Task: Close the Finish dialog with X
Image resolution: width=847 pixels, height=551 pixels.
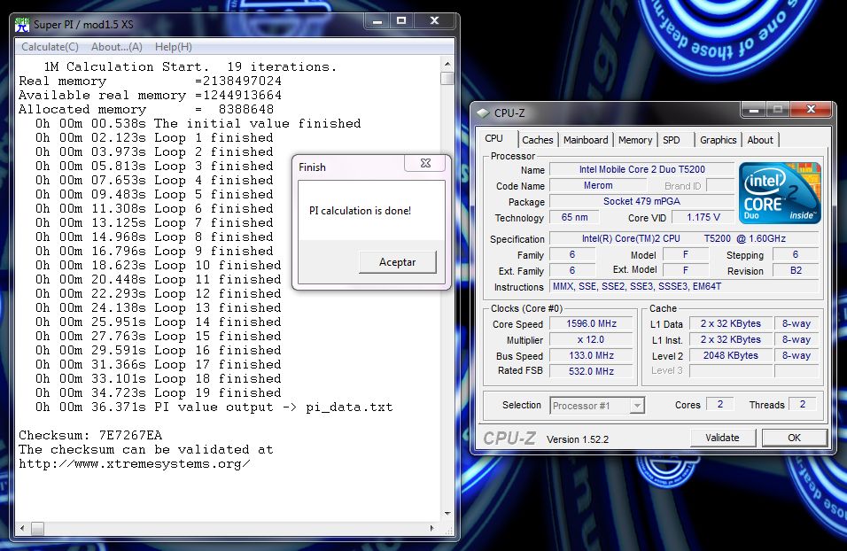Action: [x=425, y=163]
